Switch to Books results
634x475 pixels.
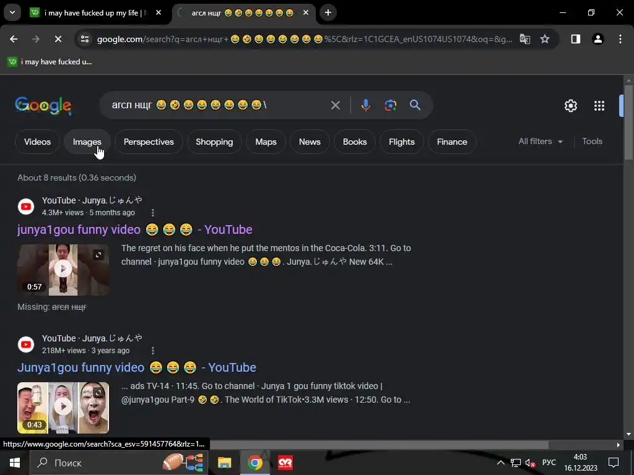tap(355, 142)
